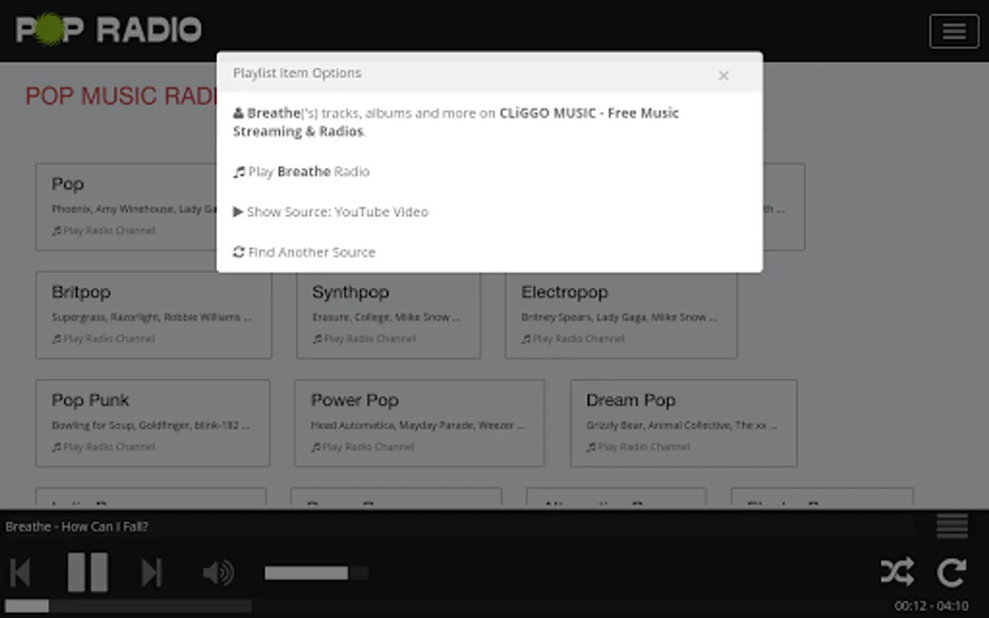Open the Pop Punk channel card
Viewport: 989px width, 618px height.
tap(153, 423)
